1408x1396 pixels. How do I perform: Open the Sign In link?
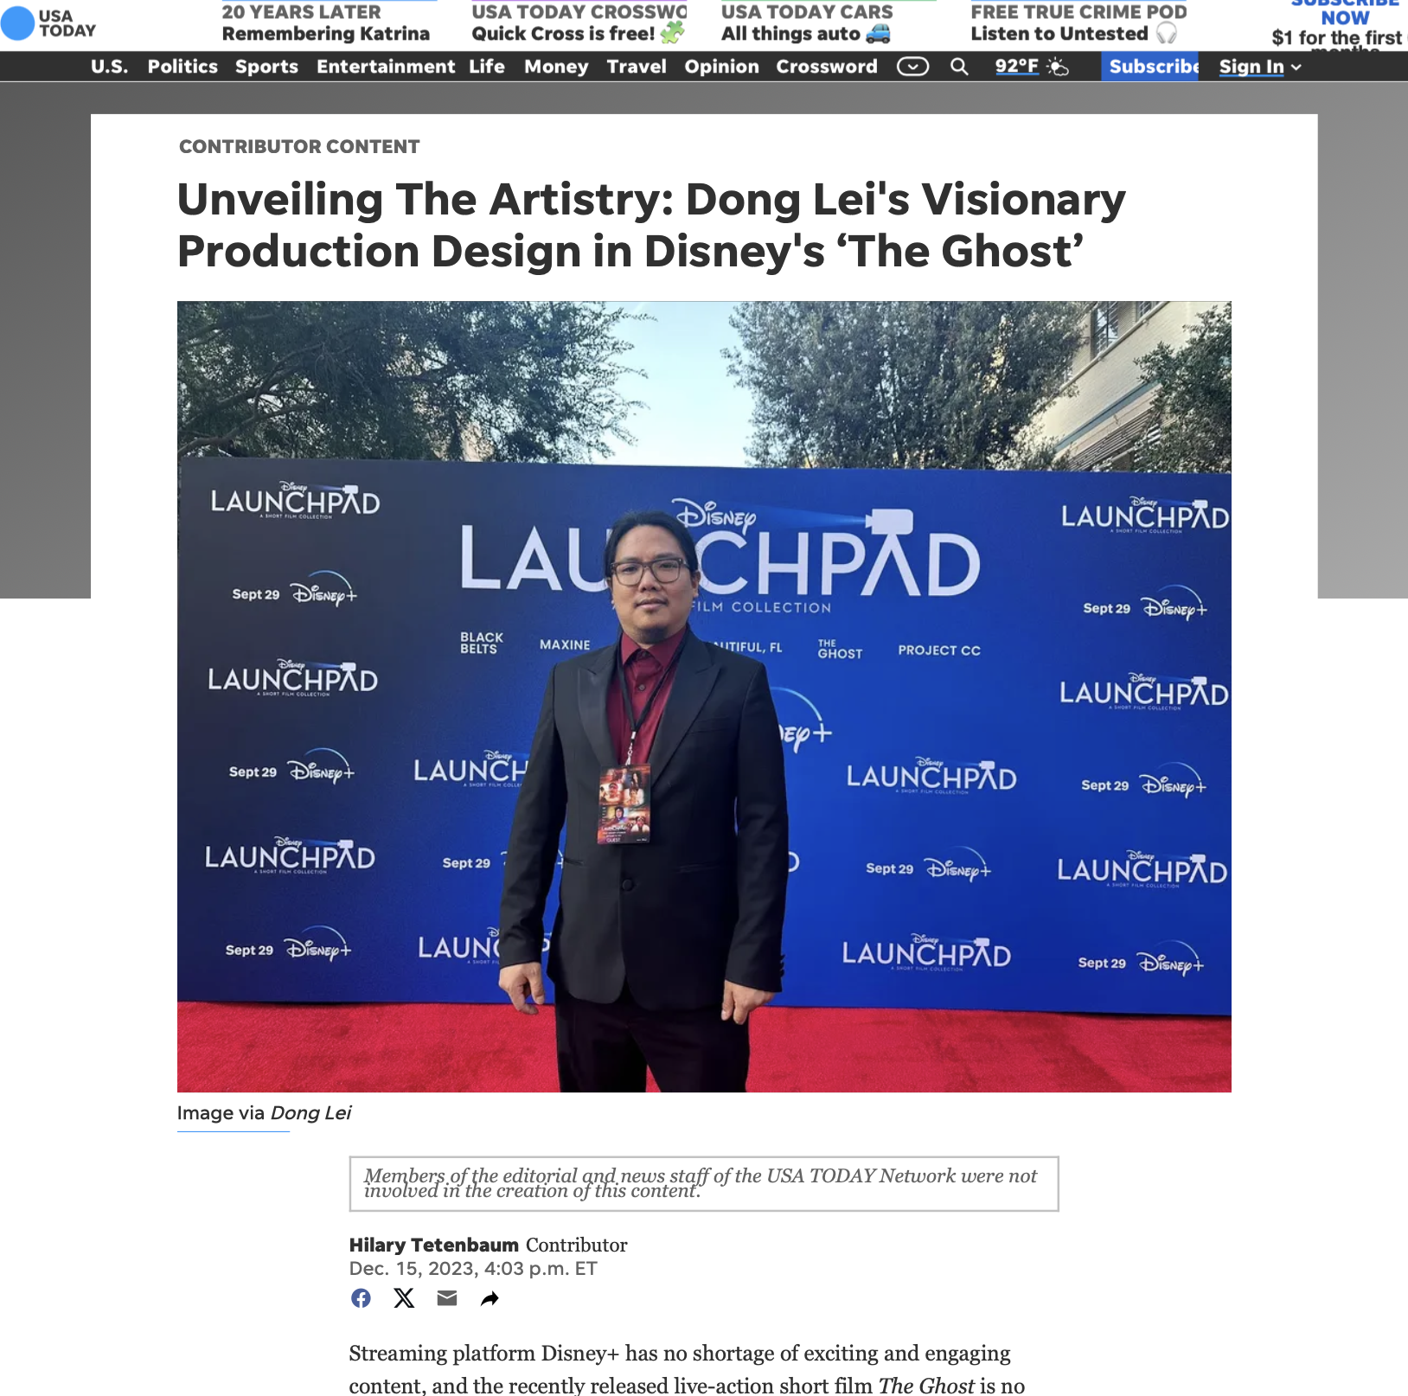(1251, 67)
